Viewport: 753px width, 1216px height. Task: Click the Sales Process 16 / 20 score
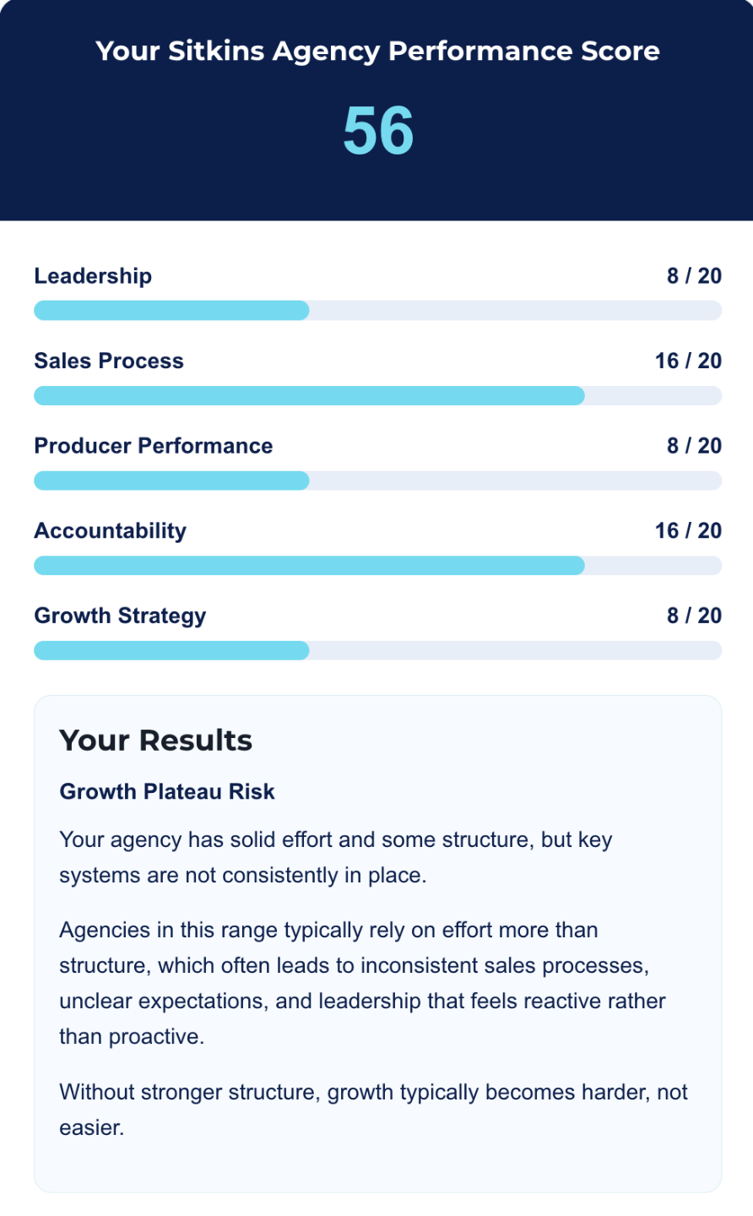688,361
